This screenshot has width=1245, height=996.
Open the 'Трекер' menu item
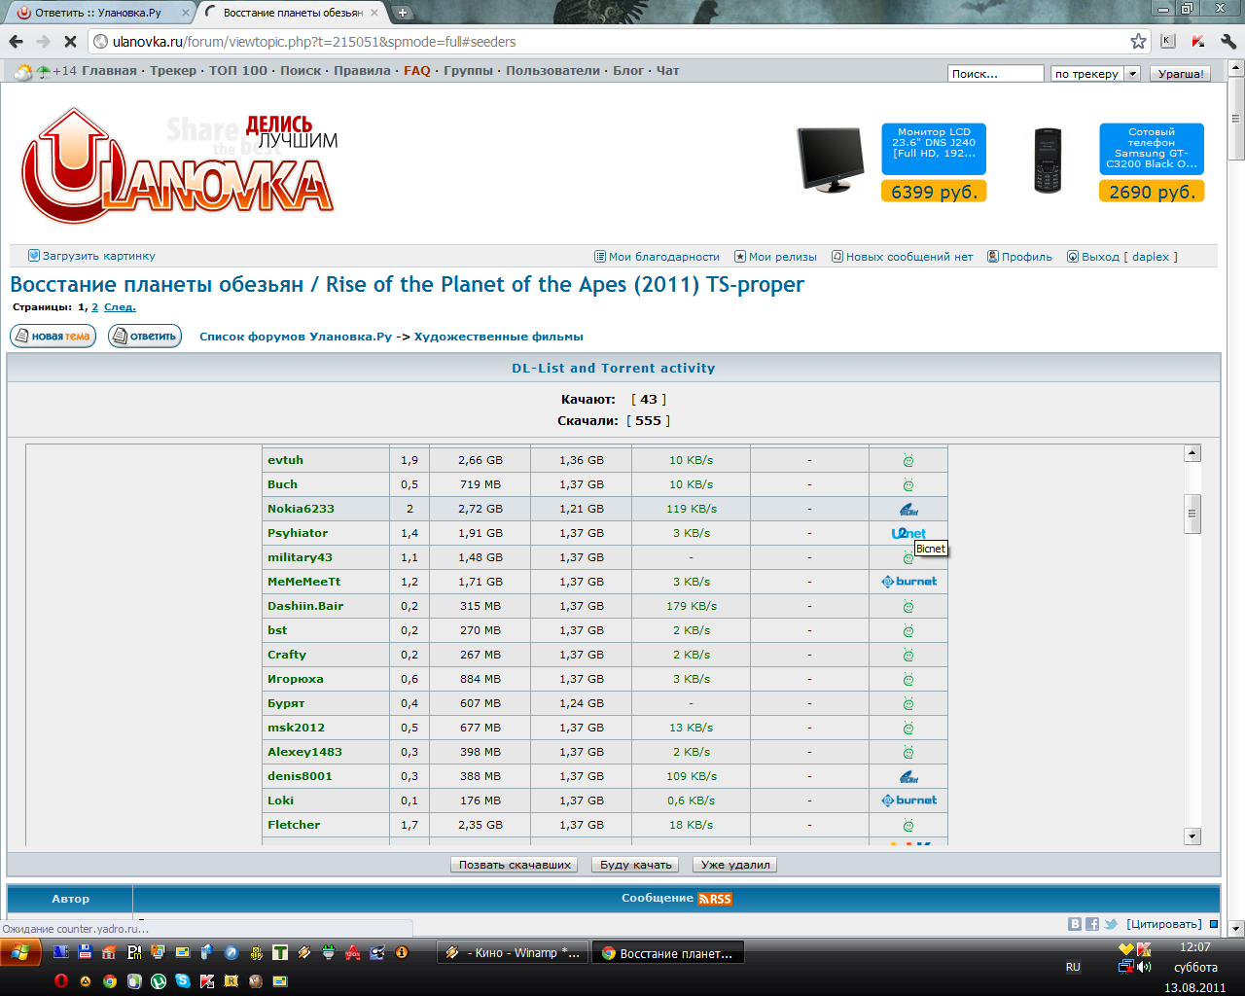pyautogui.click(x=173, y=71)
